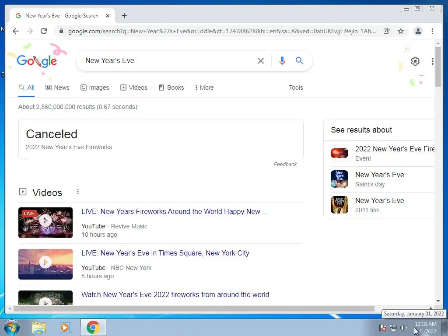Open Videos section options dots
448x336 pixels.
click(78, 192)
